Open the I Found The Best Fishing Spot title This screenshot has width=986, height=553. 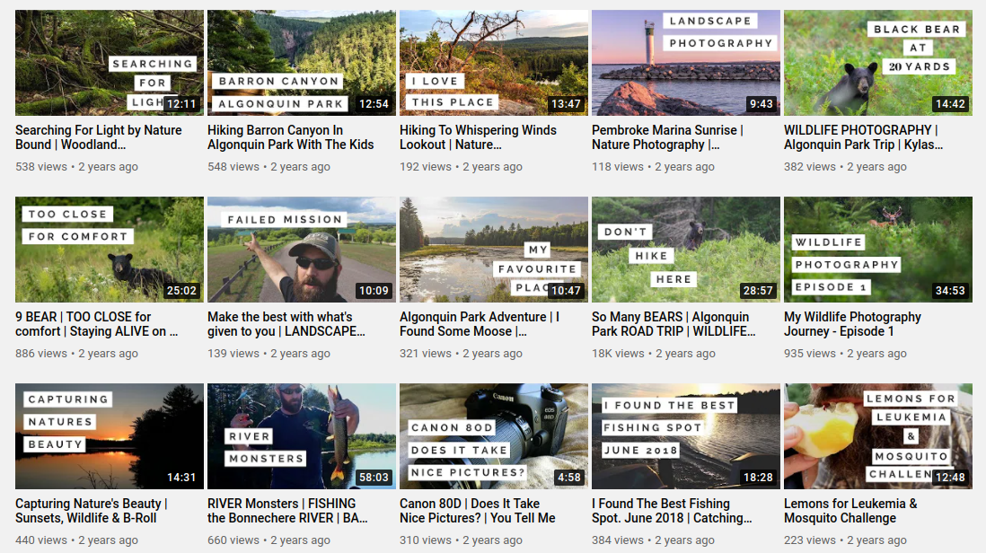(x=672, y=511)
